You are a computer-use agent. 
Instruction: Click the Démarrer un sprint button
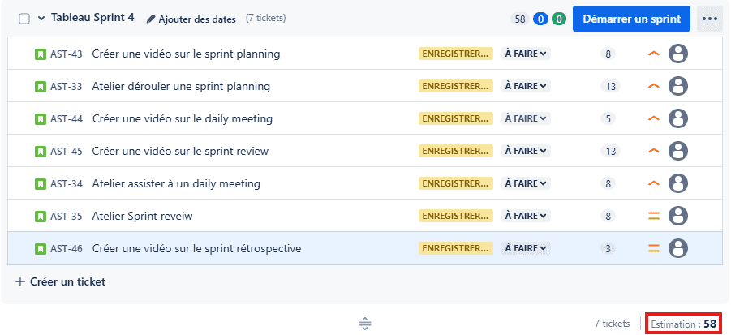[631, 19]
